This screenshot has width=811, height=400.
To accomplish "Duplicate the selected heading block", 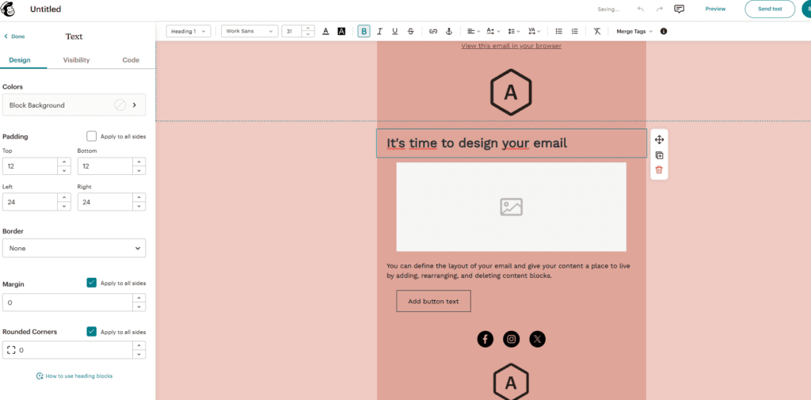I will click(x=659, y=155).
